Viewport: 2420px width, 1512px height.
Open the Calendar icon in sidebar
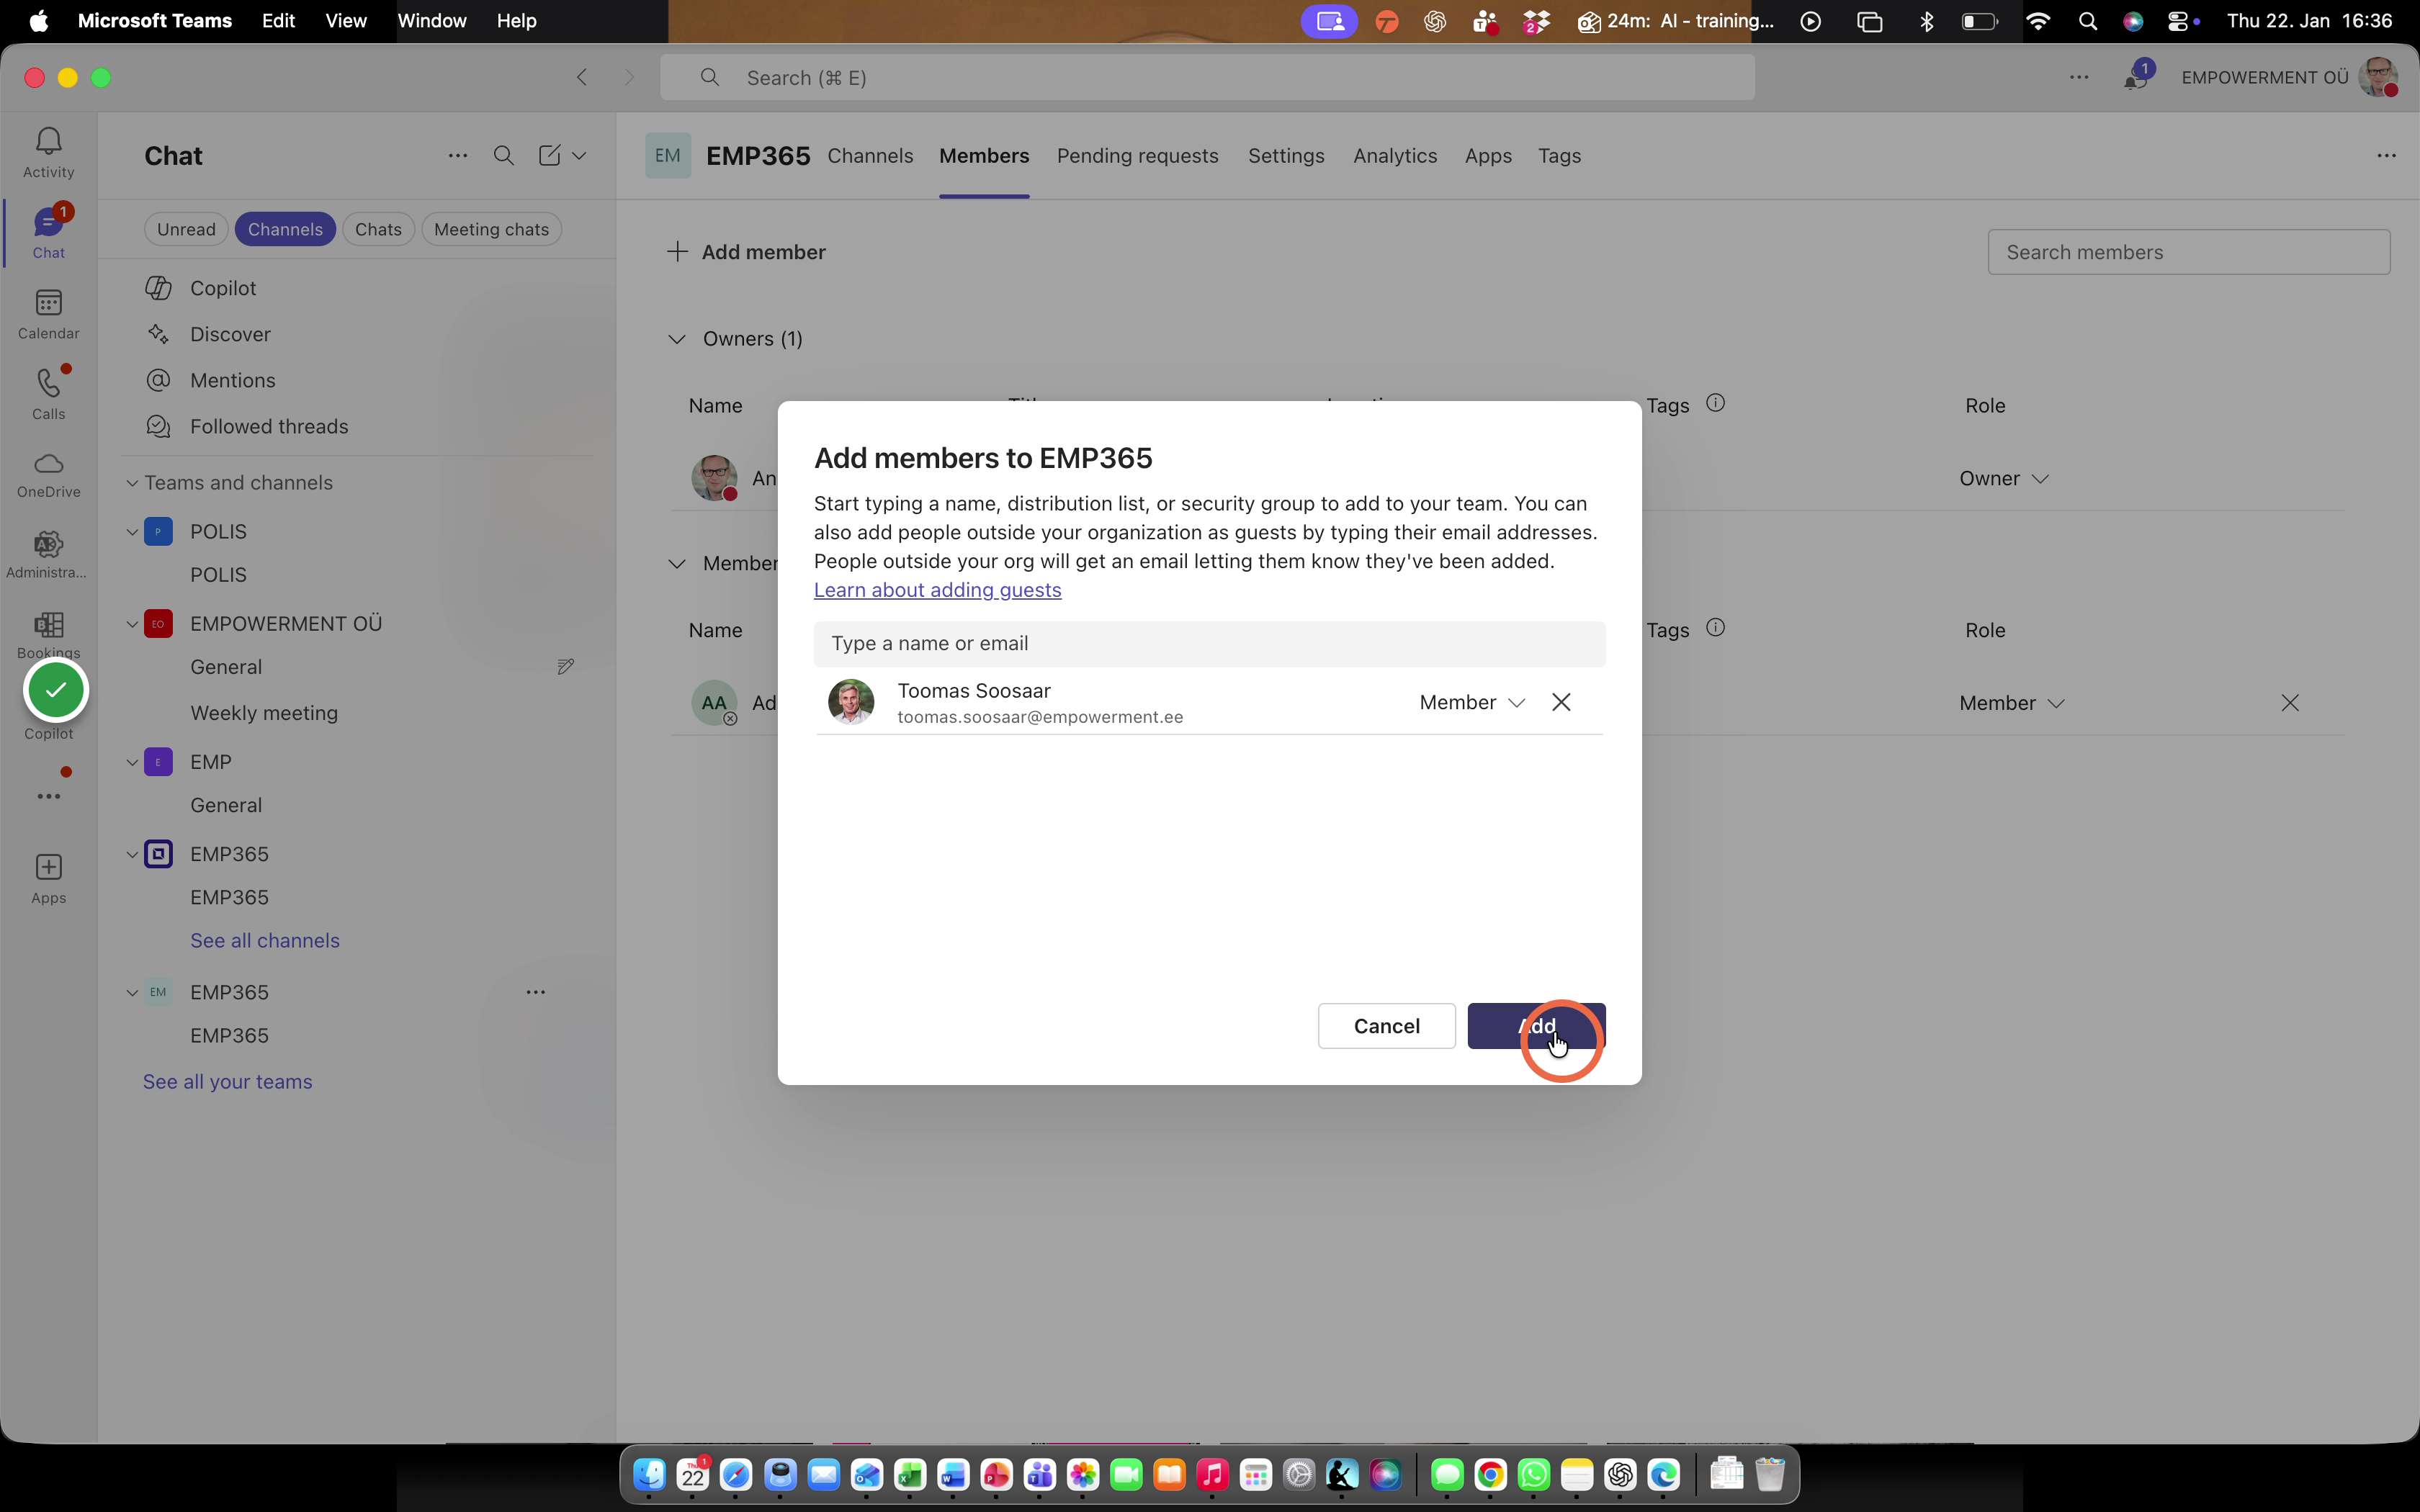[48, 314]
